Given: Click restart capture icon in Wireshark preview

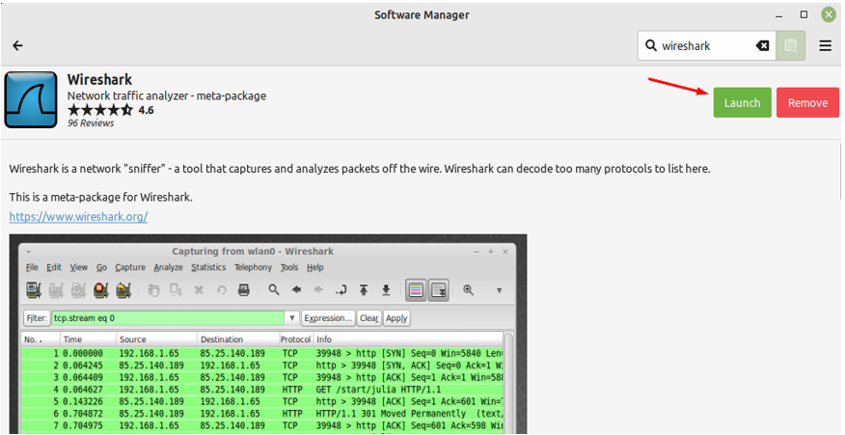Looking at the screenshot, I should pos(123,290).
